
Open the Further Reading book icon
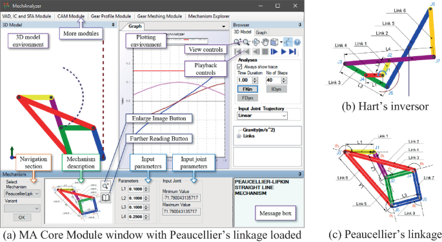point(105,197)
